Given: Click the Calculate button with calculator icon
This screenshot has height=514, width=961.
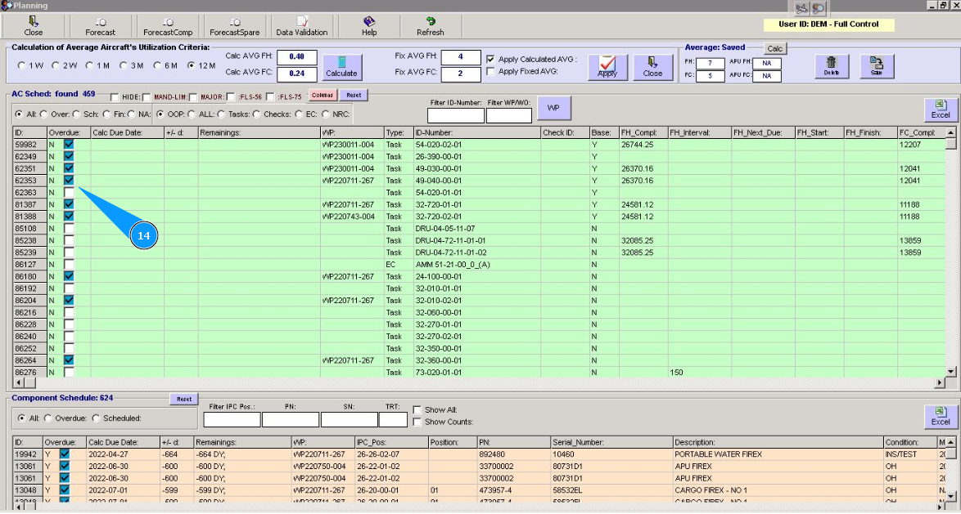Looking at the screenshot, I should [x=341, y=66].
